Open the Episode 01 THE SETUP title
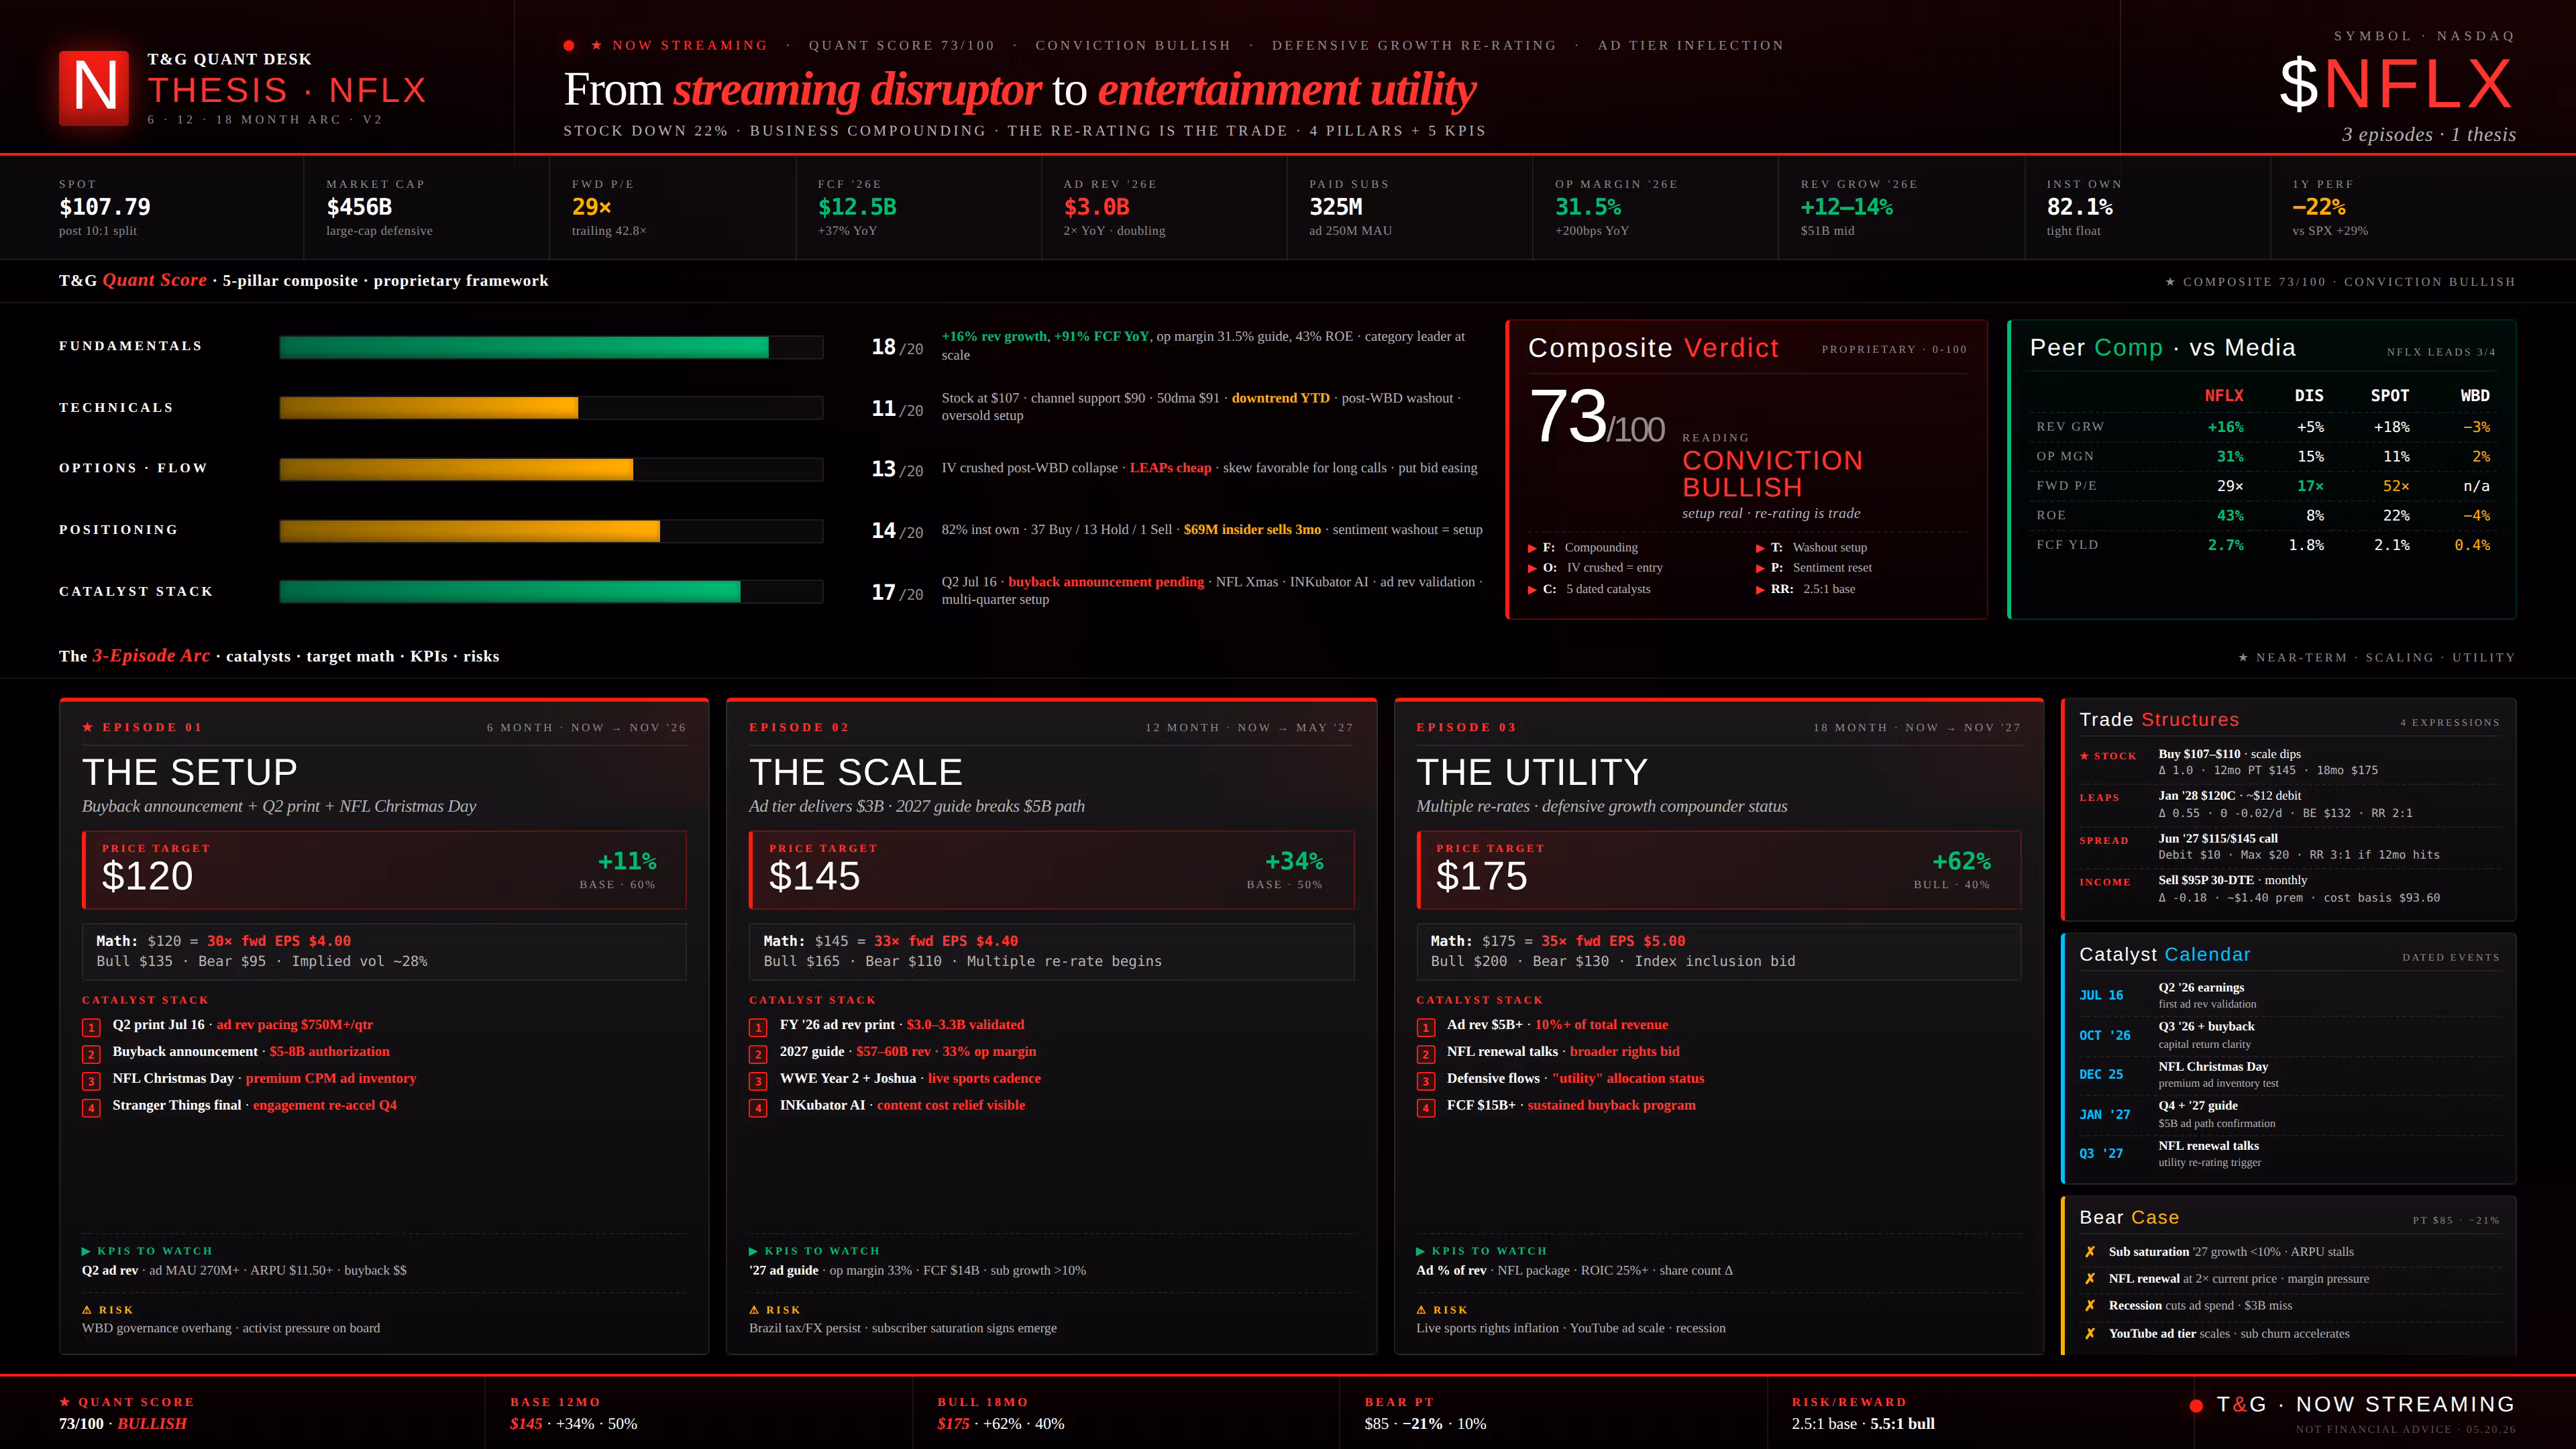 [190, 772]
